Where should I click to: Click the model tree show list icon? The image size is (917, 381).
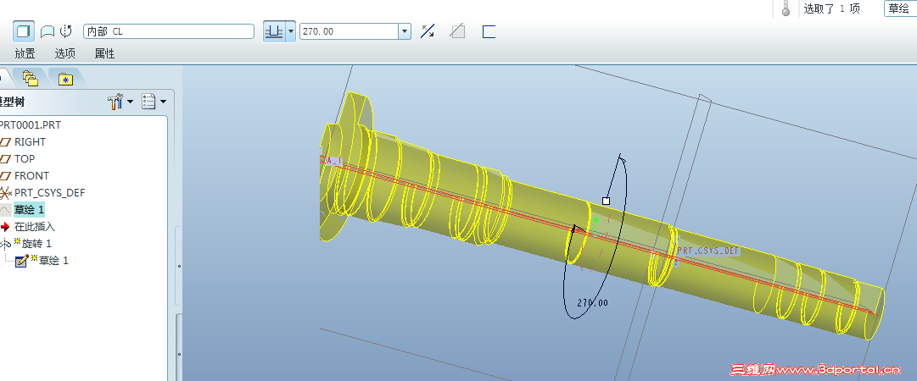[148, 102]
